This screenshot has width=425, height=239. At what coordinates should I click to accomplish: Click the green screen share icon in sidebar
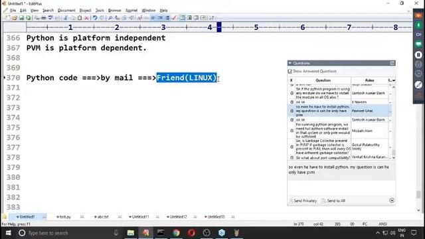tap(418, 44)
